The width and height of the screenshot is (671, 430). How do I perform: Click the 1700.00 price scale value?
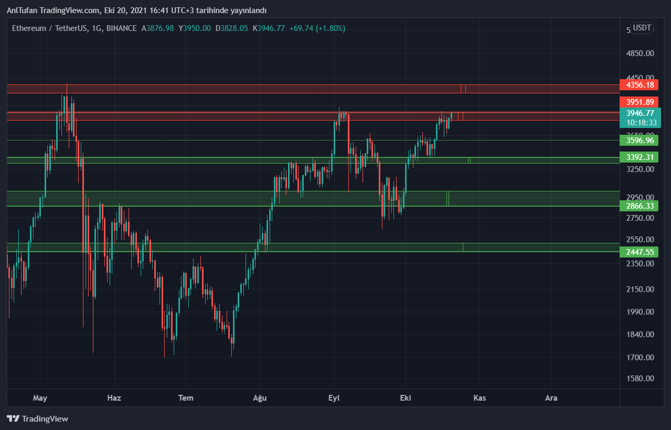point(640,358)
